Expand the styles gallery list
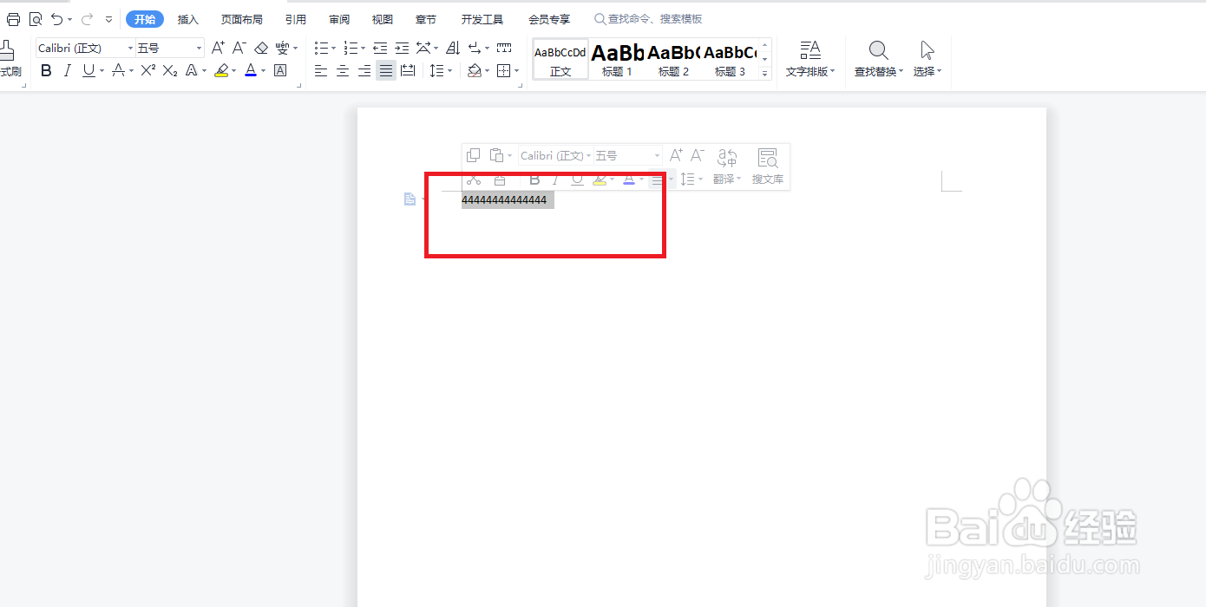 pyautogui.click(x=765, y=73)
